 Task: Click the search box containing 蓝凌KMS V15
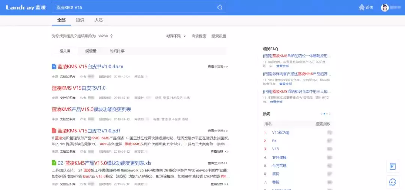[x=139, y=7]
